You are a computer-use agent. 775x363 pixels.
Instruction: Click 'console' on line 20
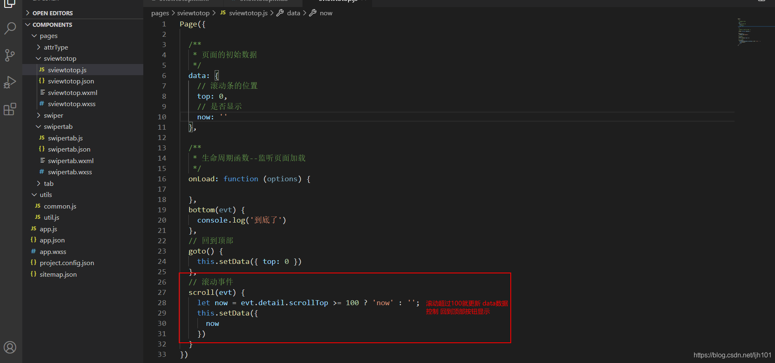(x=213, y=220)
